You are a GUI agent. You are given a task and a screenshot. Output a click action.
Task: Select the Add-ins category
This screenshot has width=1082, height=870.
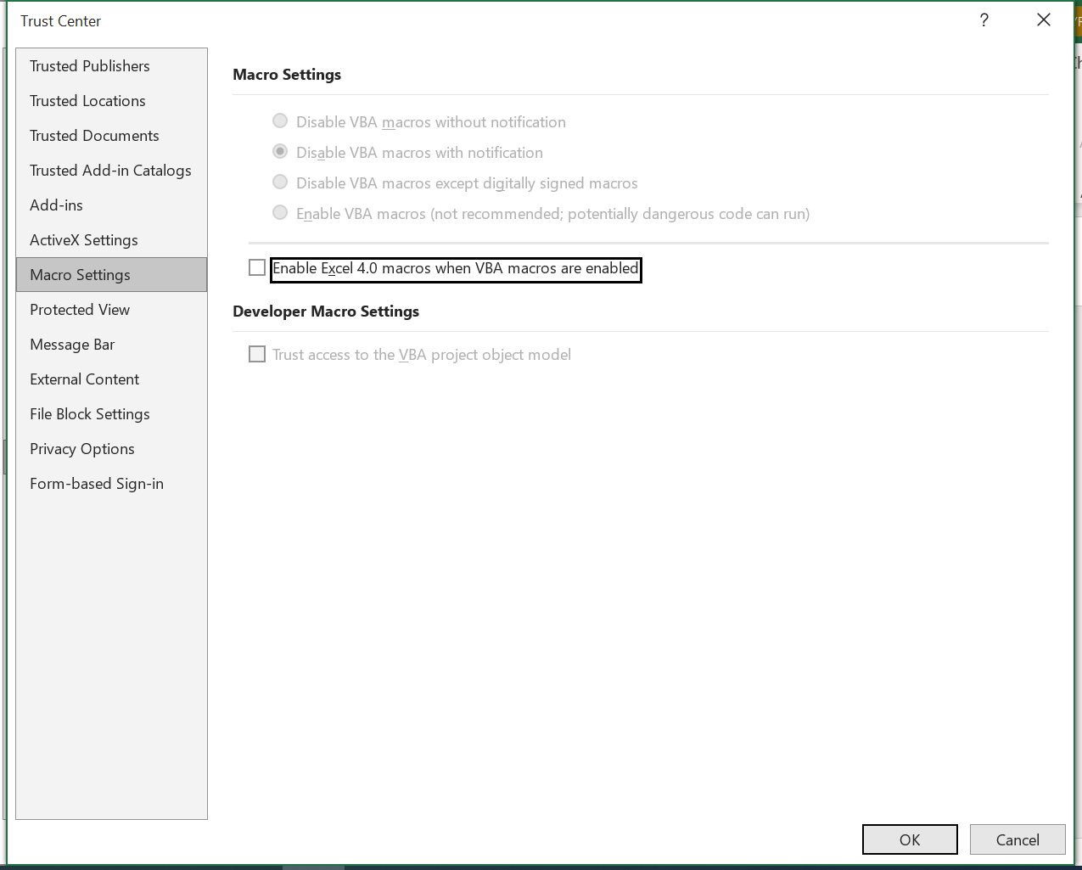point(111,205)
